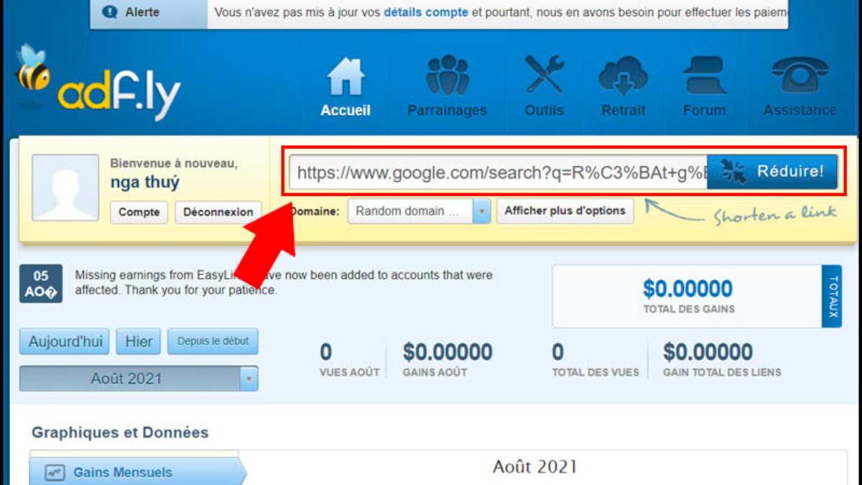Open the Random domain dropdown
This screenshot has width=862, height=485.
pos(420,211)
